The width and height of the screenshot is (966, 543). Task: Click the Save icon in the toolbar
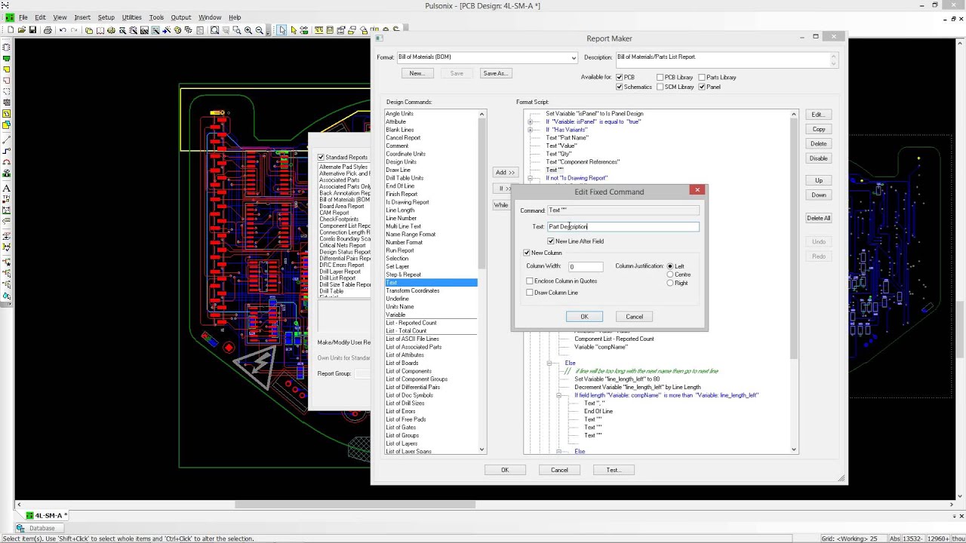click(32, 30)
